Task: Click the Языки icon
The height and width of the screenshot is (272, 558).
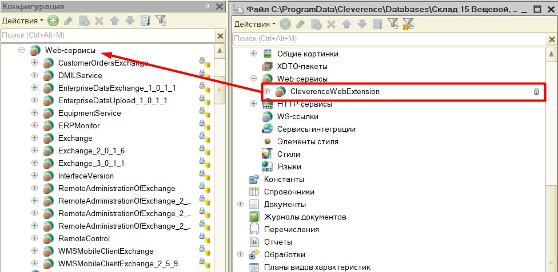Action: pyautogui.click(x=267, y=167)
